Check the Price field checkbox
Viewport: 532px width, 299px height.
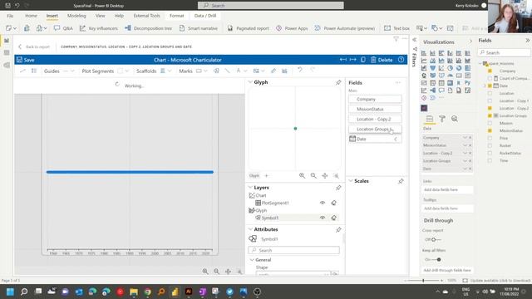[490, 138]
